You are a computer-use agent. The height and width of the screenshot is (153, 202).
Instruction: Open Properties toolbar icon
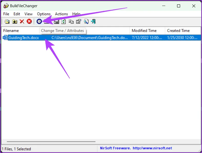(79, 21)
